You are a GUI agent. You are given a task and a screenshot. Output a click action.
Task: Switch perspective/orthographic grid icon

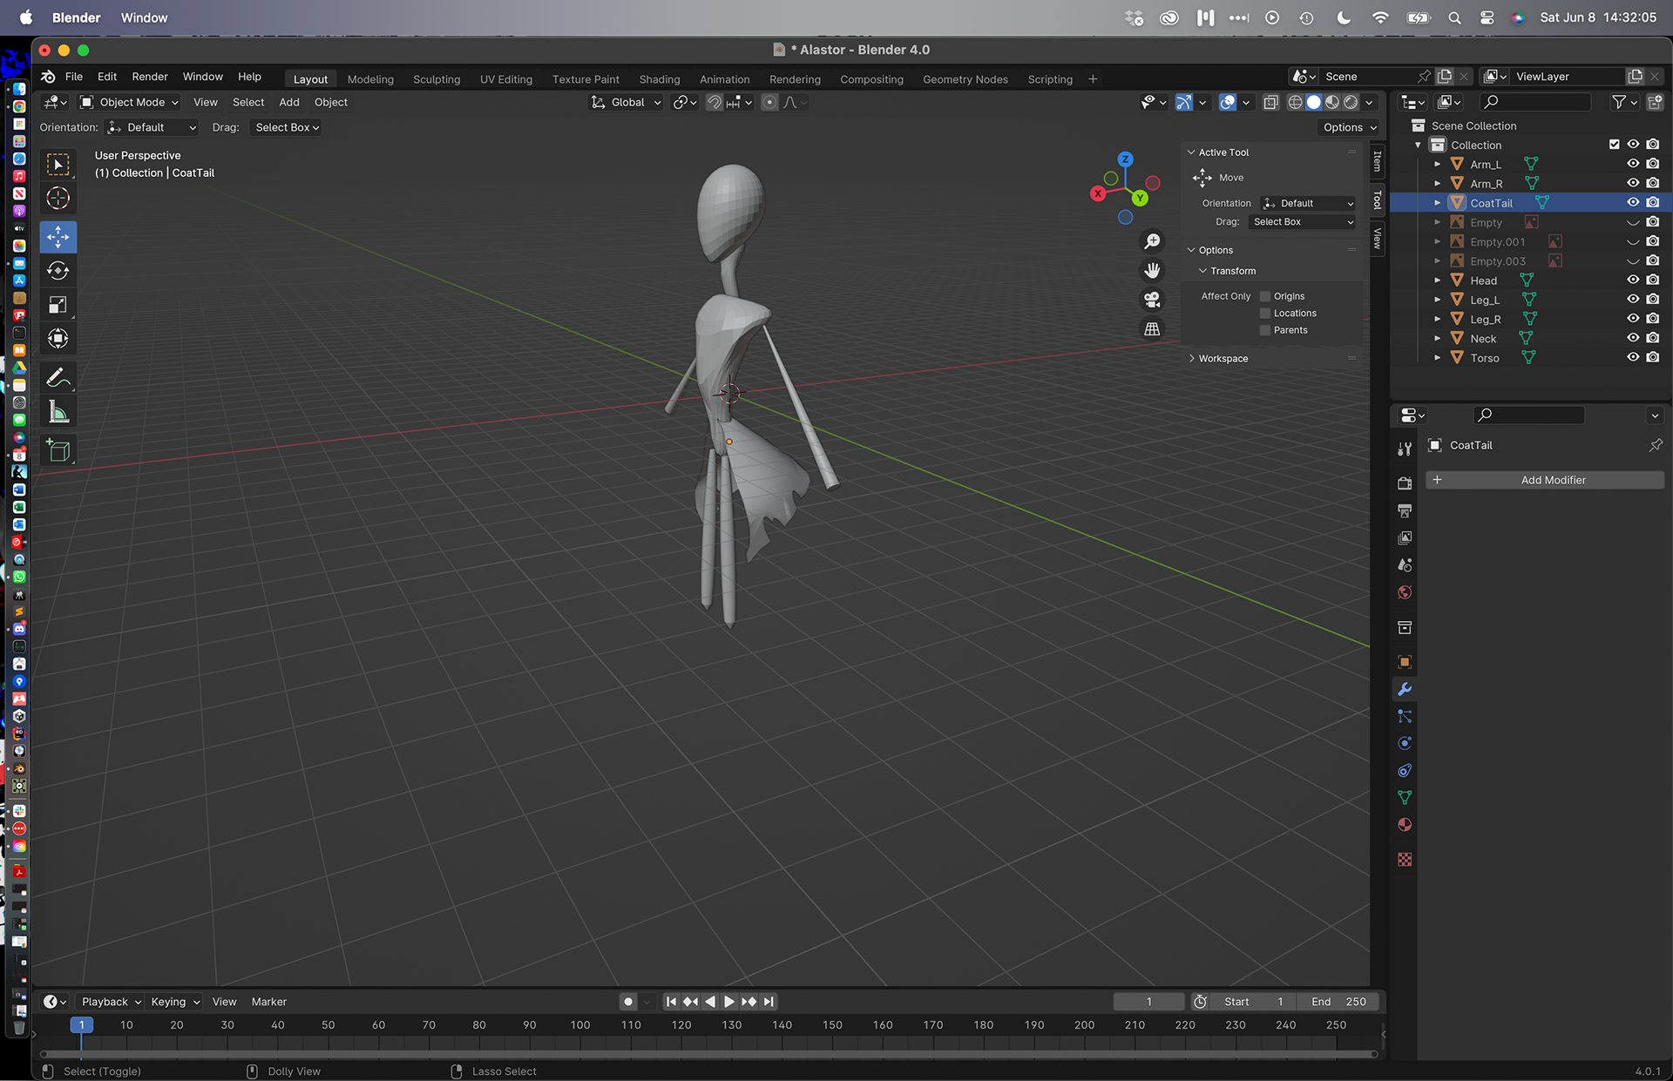tap(1152, 329)
